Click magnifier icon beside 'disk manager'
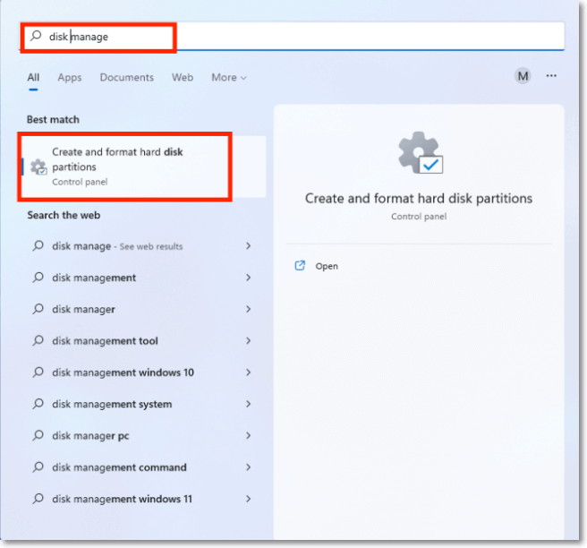587x548 pixels. coord(38,309)
